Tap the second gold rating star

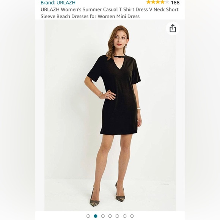point(153,2)
